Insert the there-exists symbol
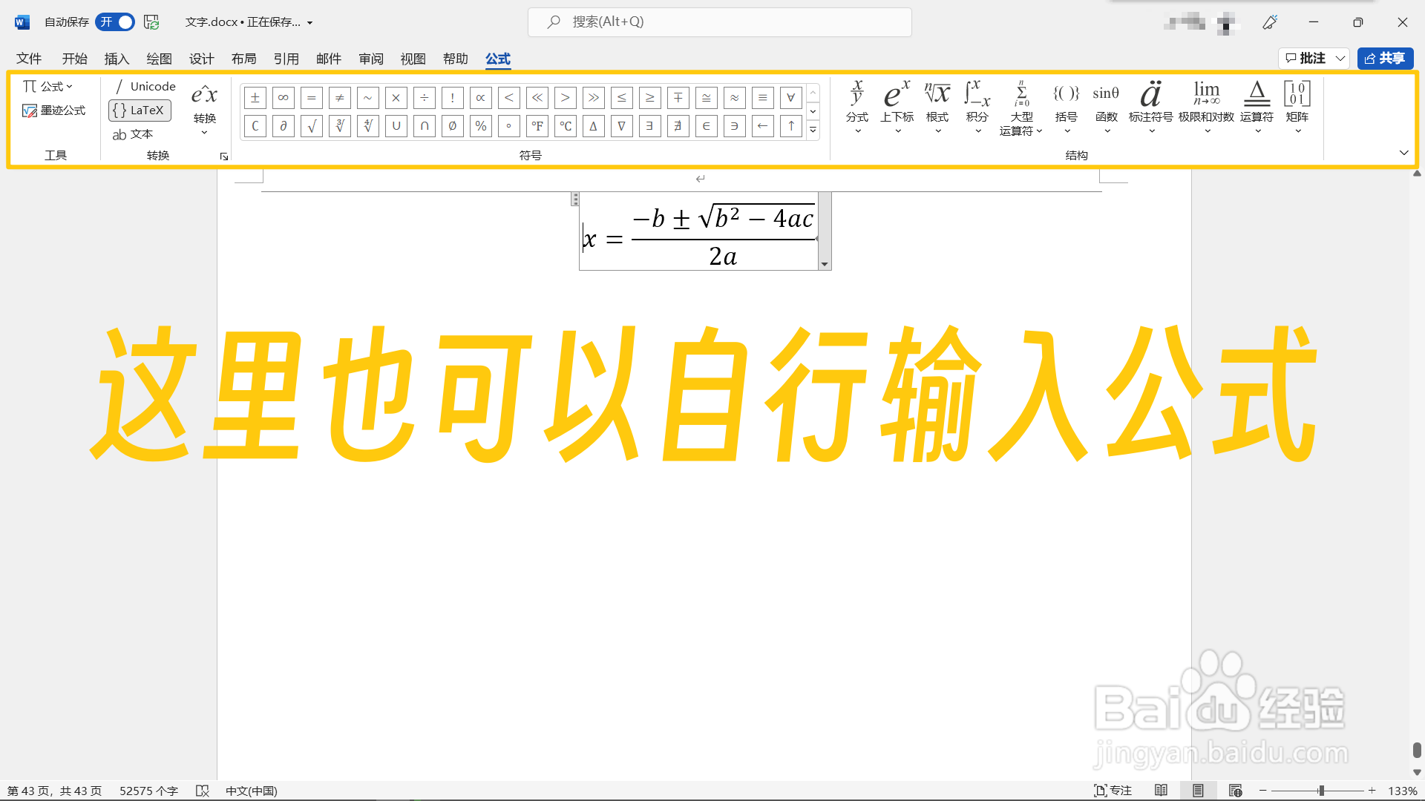The height and width of the screenshot is (801, 1425). pyautogui.click(x=650, y=126)
